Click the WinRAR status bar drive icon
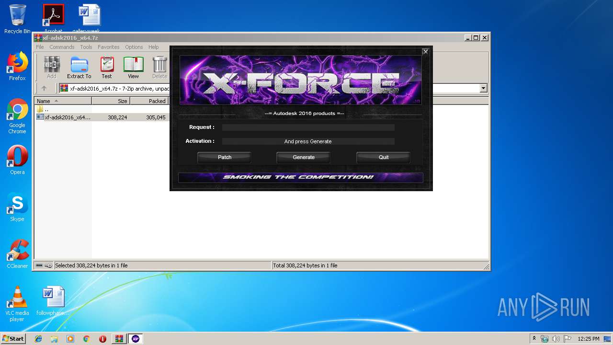The width and height of the screenshot is (613, 345). 40,265
